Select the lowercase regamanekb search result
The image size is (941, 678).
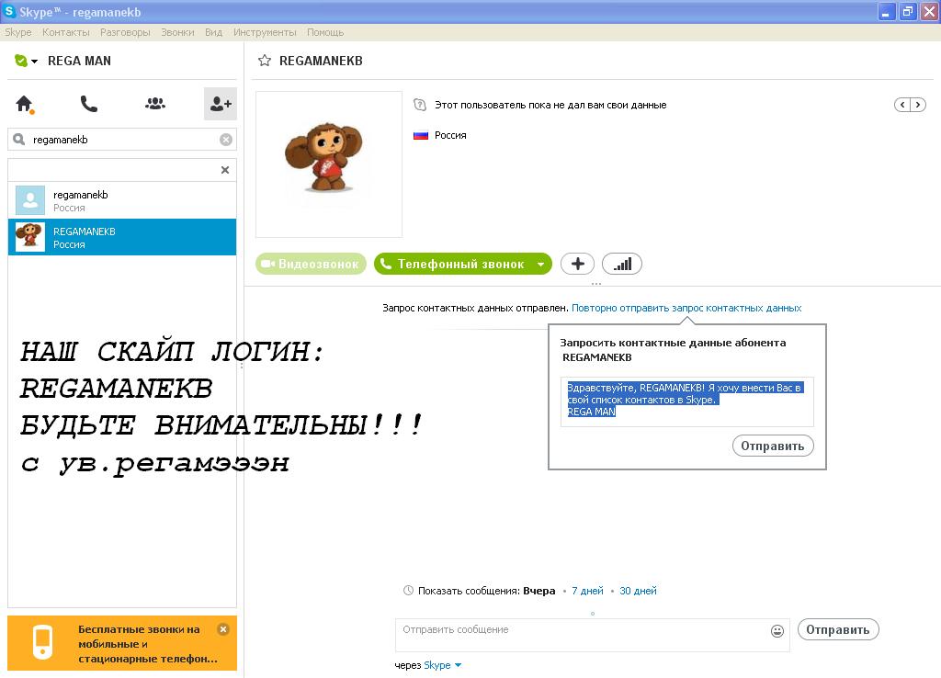[122, 200]
